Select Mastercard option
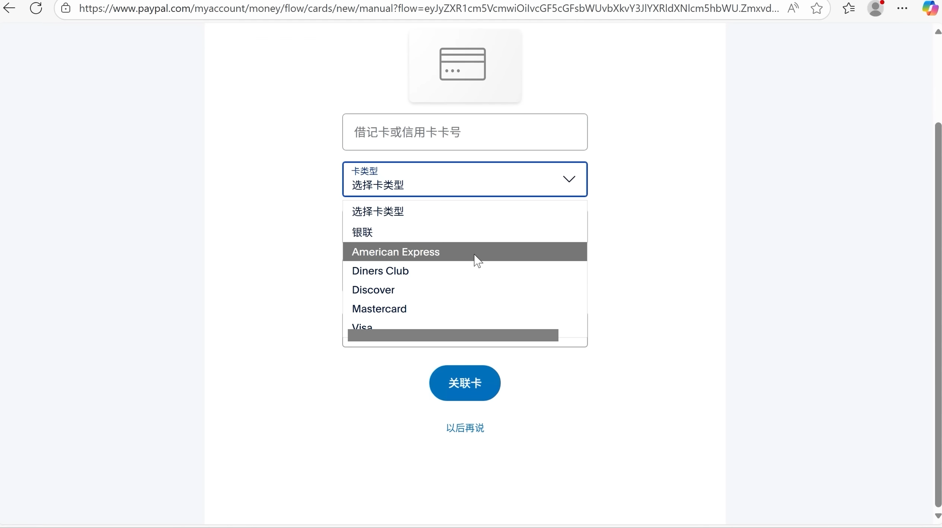Screen dimensions: 942x528 pos(379,309)
